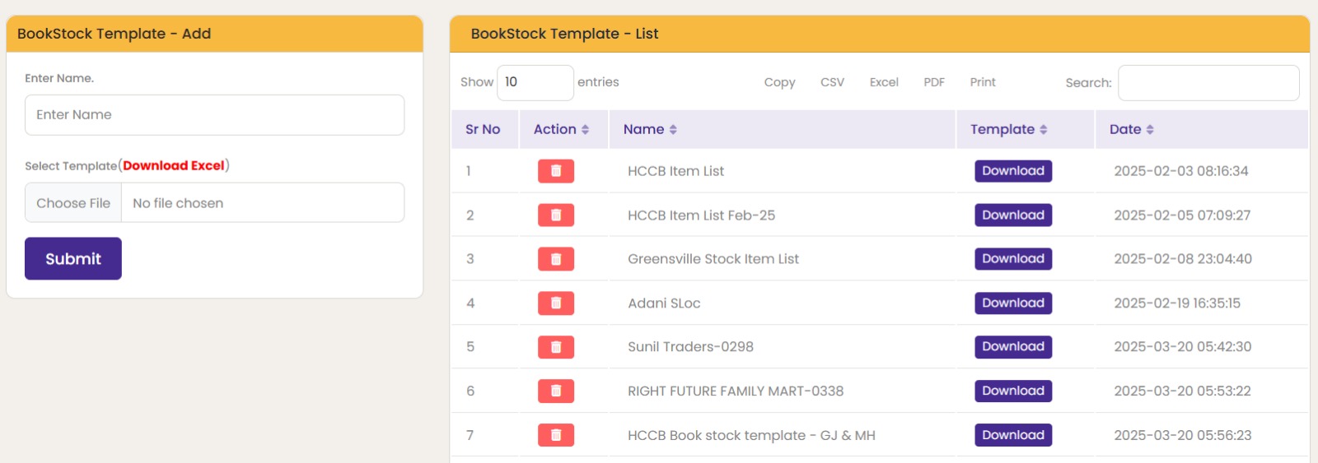Click the Enter Name text field

pyautogui.click(x=214, y=115)
